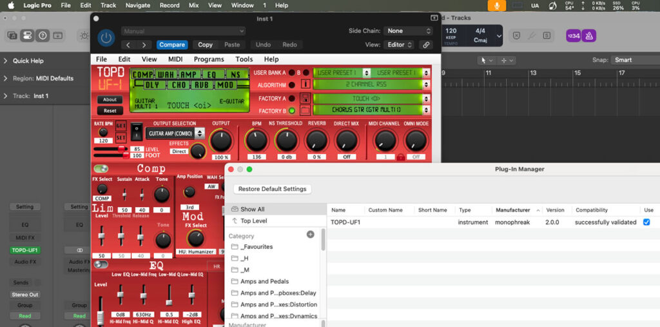Click the orange microphone menu bar icon
This screenshot has height=327, width=660.
497,5
